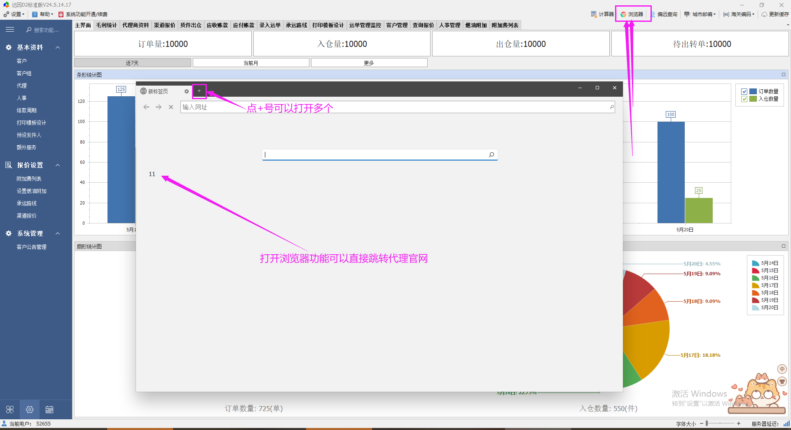The width and height of the screenshot is (791, 430).
Task: Open the calendar icon at the sidebar bottom
Action: [49, 409]
